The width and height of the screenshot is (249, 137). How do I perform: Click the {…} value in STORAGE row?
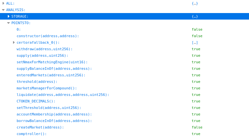195,16
